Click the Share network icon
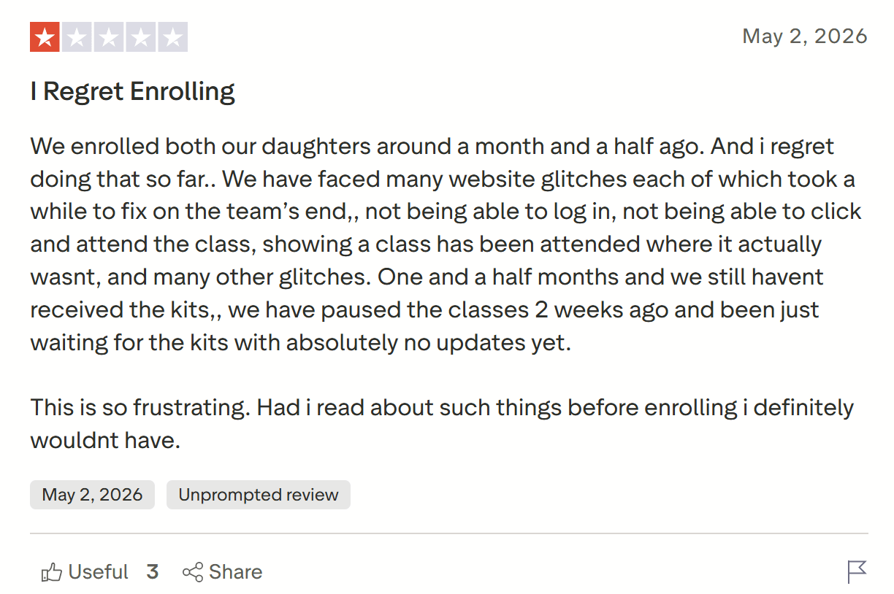This screenshot has width=894, height=594. pos(193,572)
